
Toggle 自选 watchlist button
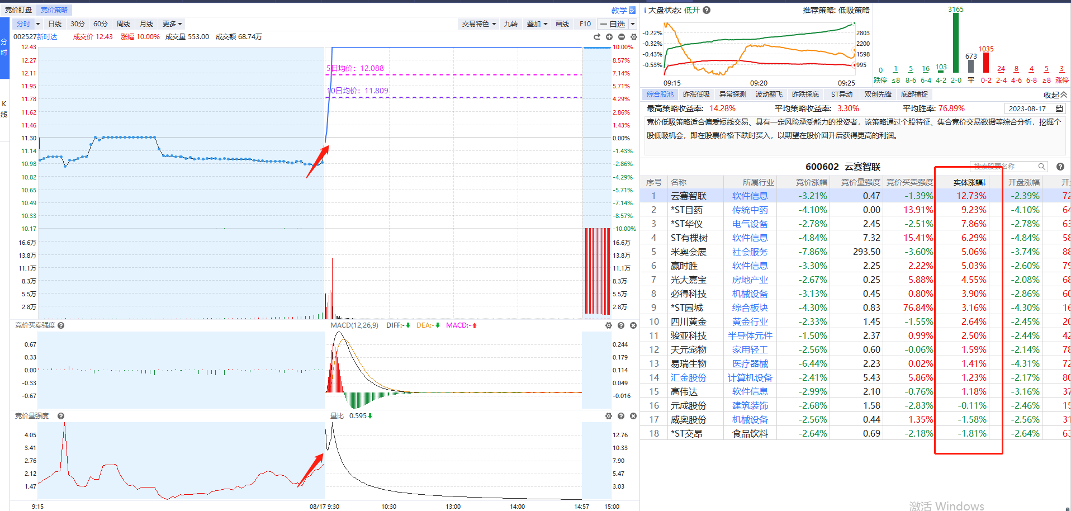tap(613, 24)
